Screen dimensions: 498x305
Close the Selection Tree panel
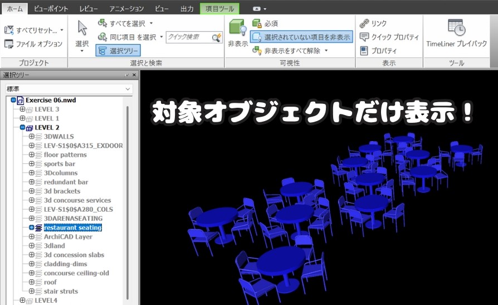(134, 75)
